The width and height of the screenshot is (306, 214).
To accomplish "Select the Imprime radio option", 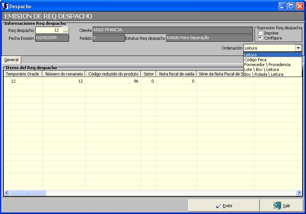I will (260, 33).
